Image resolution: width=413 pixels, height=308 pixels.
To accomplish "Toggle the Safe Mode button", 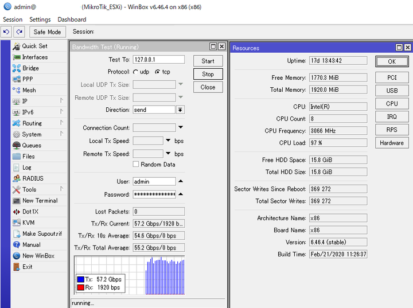I will click(48, 32).
